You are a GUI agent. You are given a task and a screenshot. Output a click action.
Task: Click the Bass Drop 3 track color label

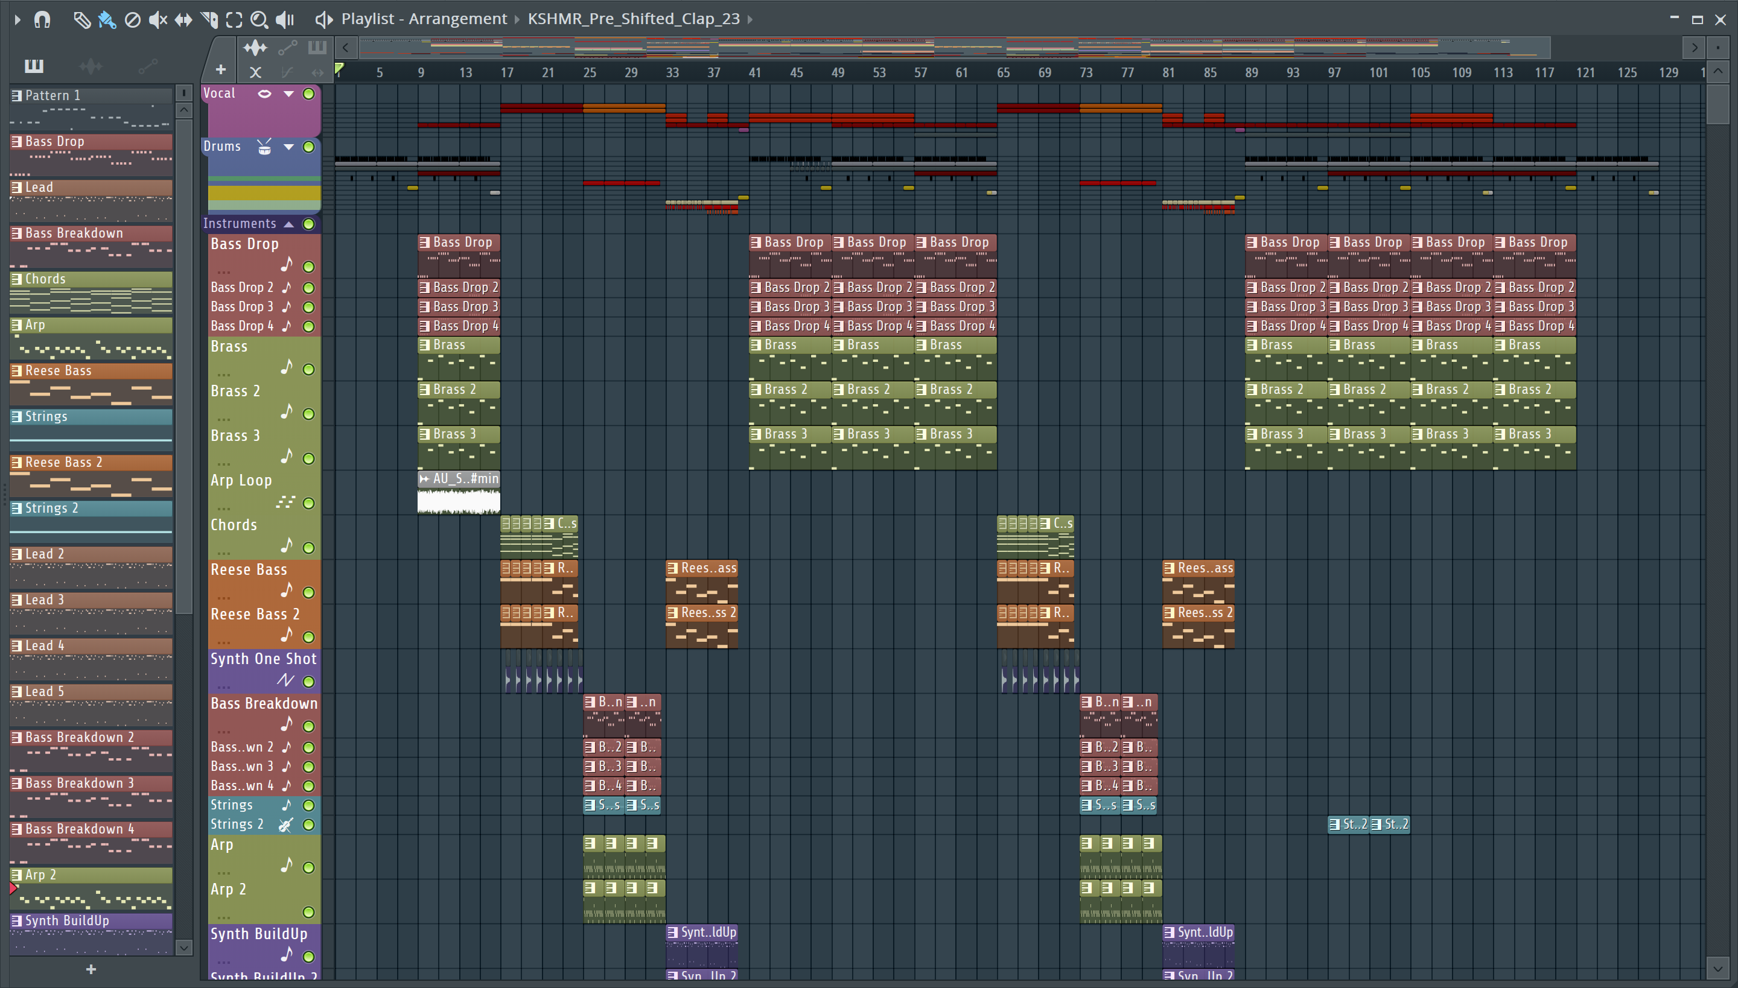241,306
